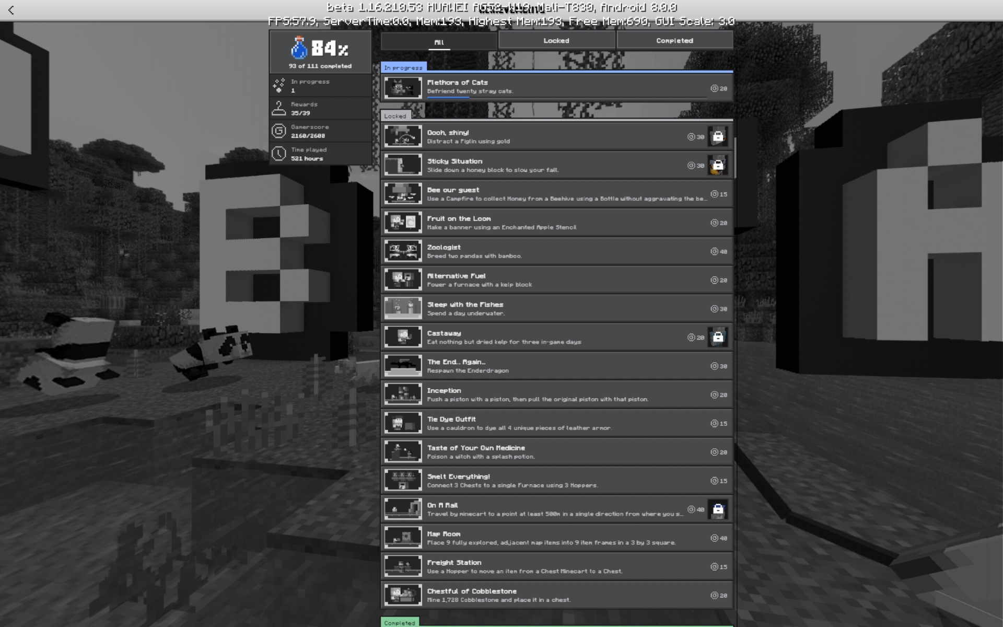The height and width of the screenshot is (627, 1003).
Task: Click the reward lock icon on Castaway
Action: [x=718, y=338]
